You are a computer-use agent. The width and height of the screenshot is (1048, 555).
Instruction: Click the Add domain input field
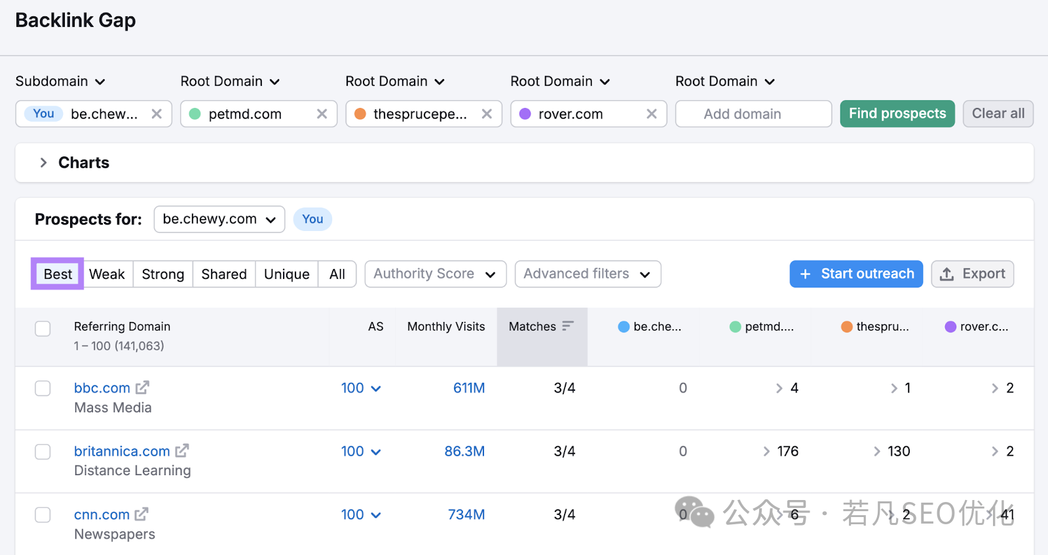(753, 114)
